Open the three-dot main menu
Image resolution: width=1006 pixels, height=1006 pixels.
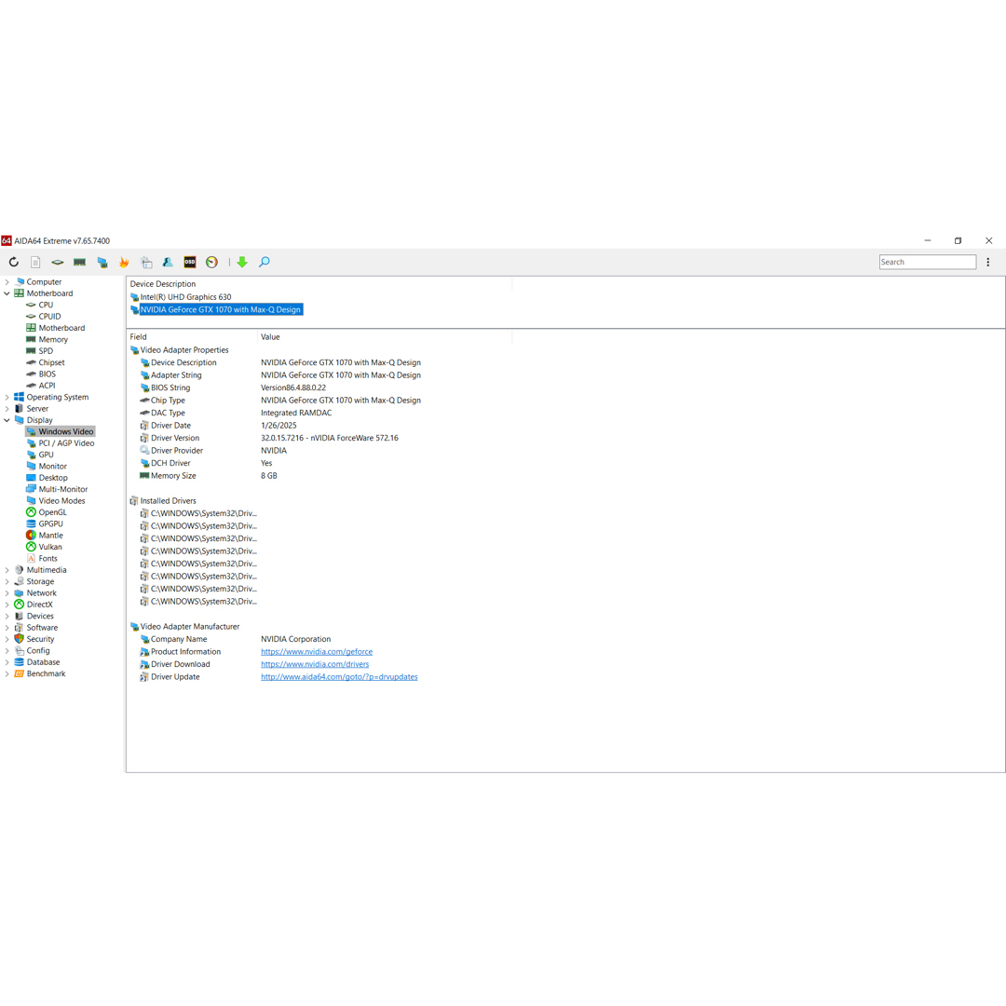click(x=988, y=262)
